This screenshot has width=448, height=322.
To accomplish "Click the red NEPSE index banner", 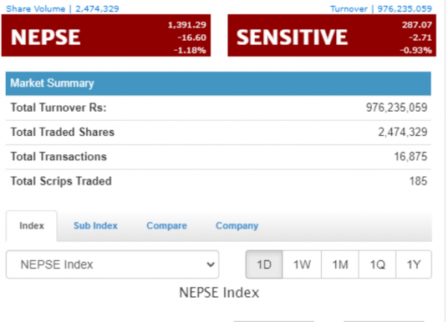I will point(106,35).
